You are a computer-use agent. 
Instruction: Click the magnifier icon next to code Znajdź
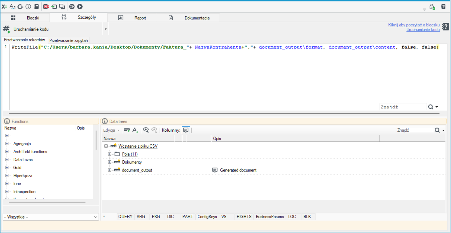click(x=431, y=107)
